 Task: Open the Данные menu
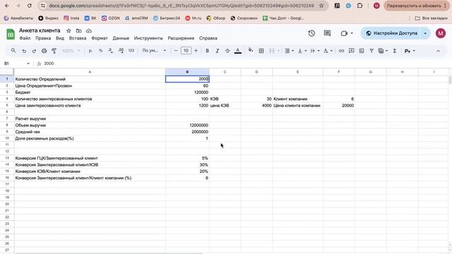pos(121,38)
